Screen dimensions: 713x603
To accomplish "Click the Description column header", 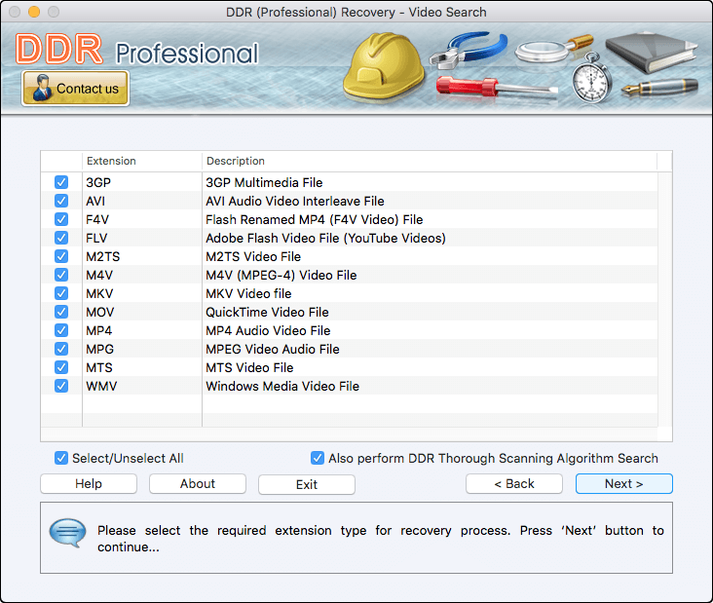I will coord(430,161).
